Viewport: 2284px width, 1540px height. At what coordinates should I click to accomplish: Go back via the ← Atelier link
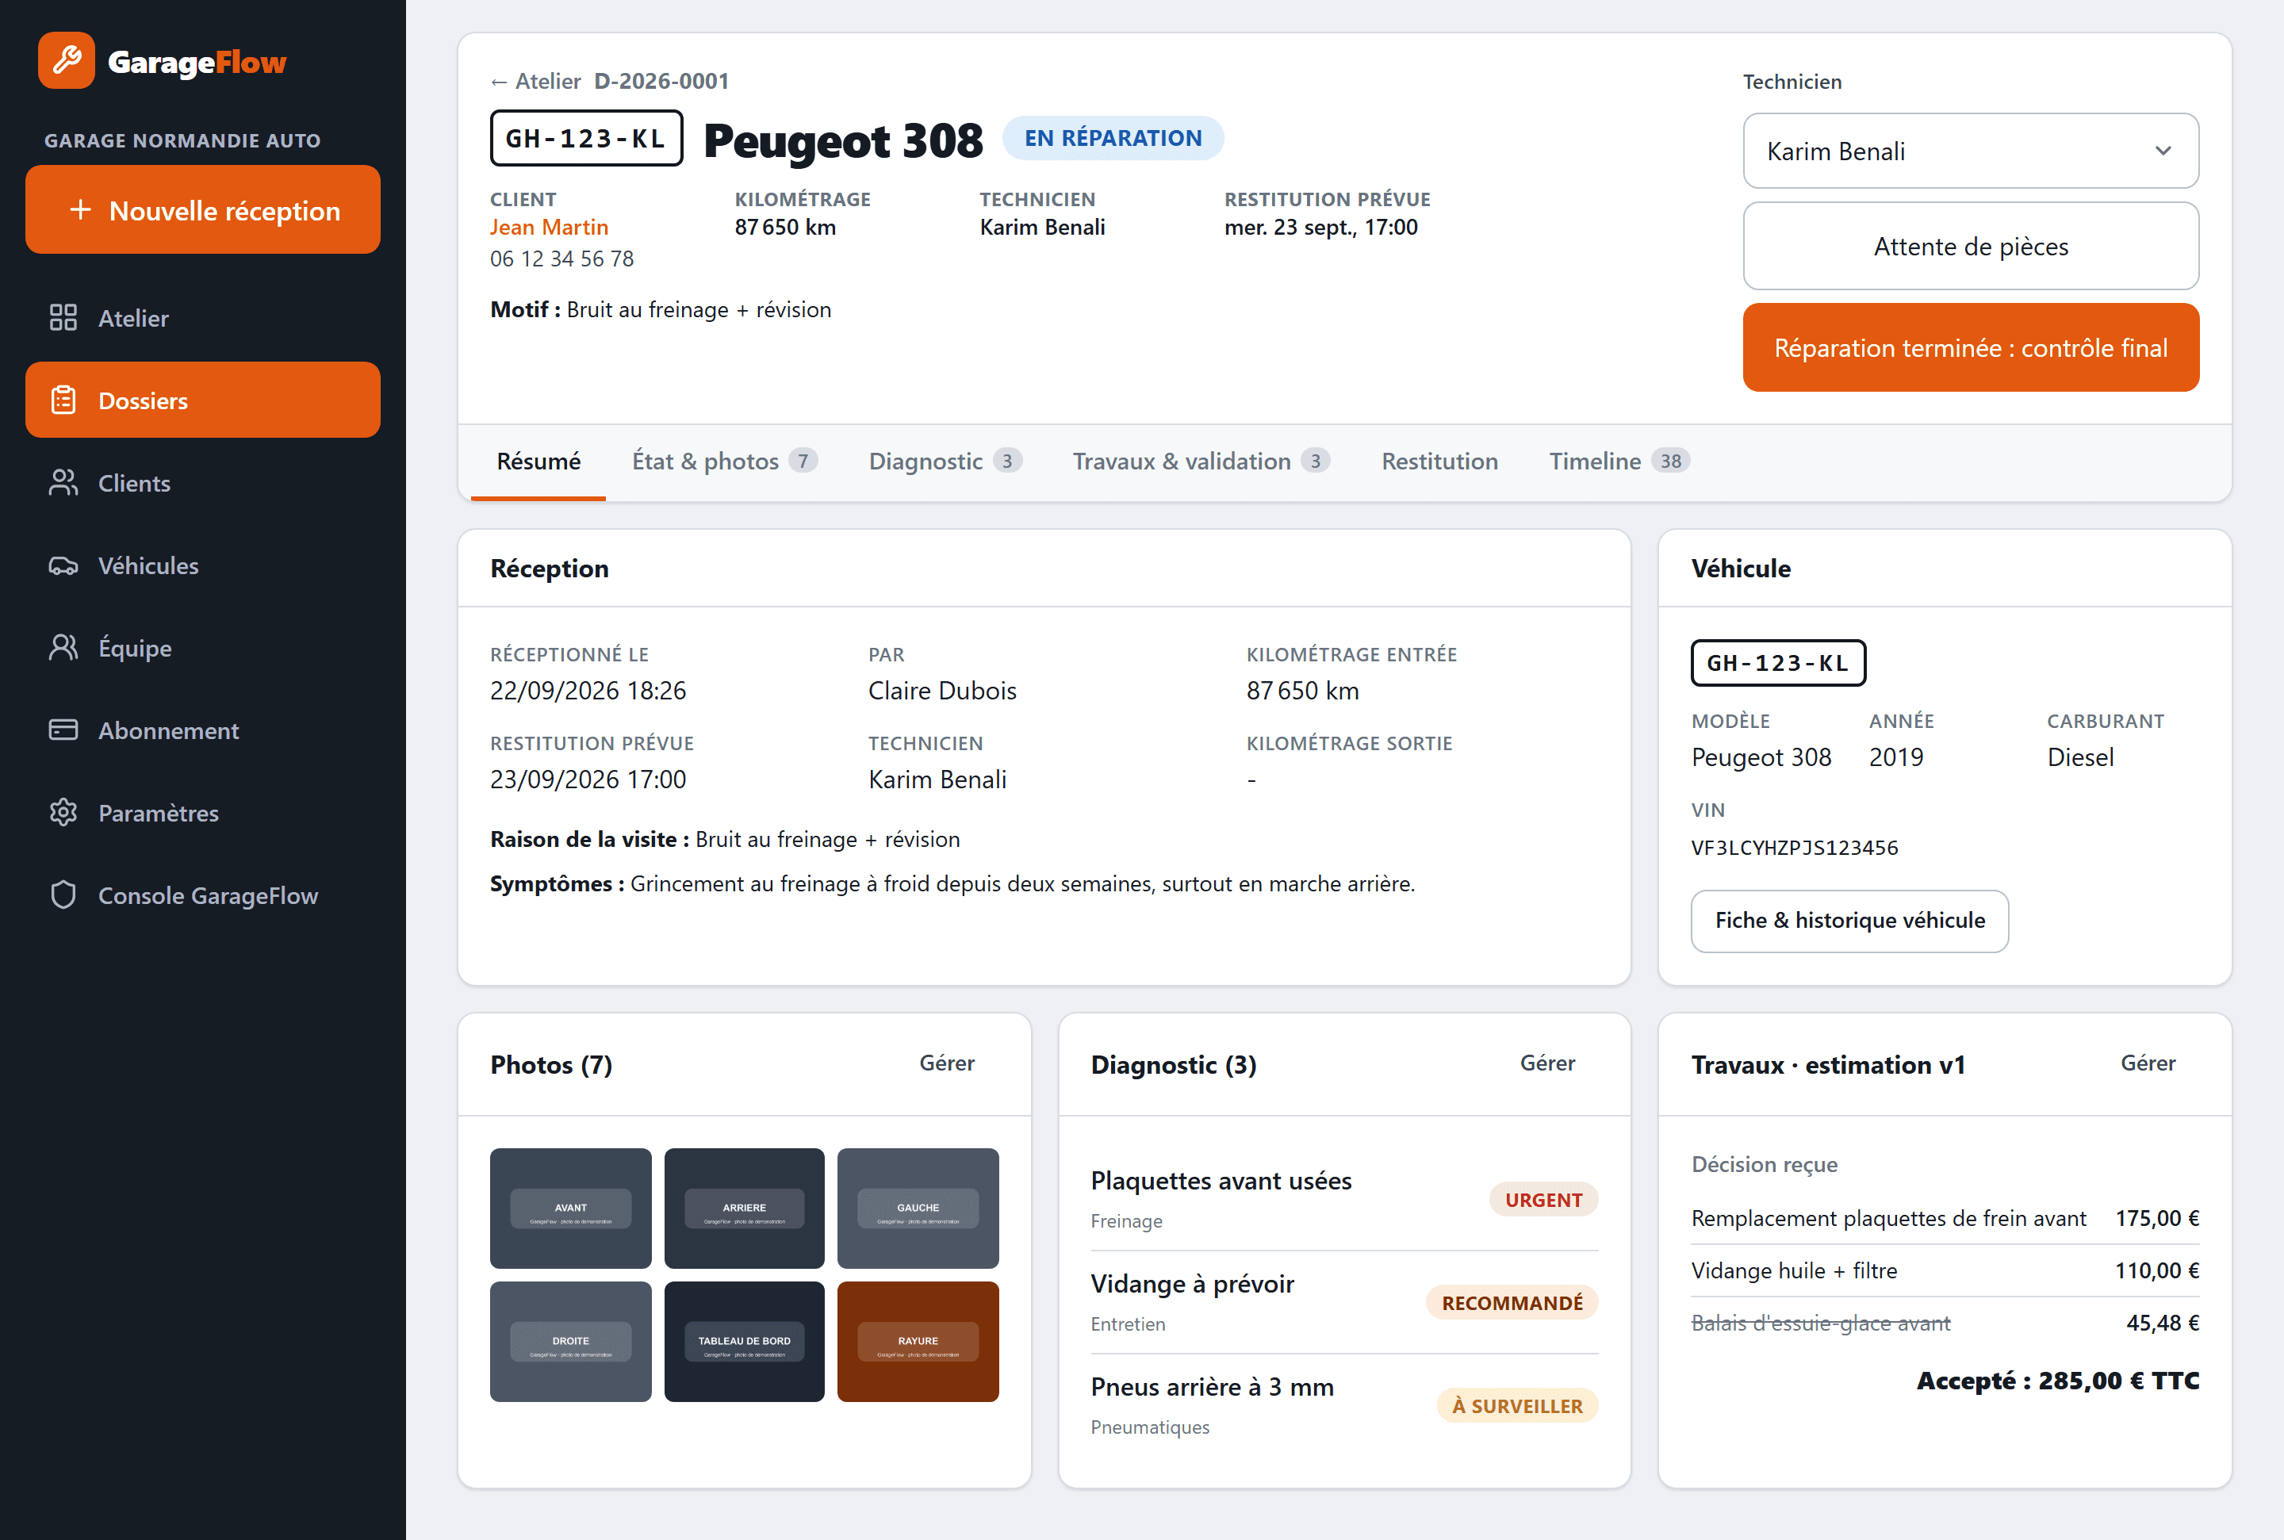coord(535,81)
